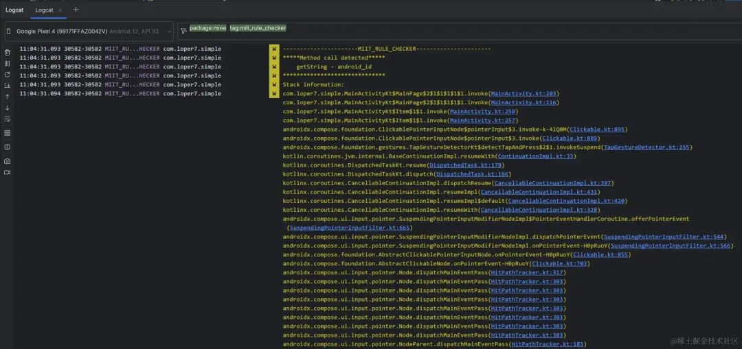This screenshot has height=349, width=742.
Task: Open the configure logcat formatting options icon
Action: pos(7,133)
